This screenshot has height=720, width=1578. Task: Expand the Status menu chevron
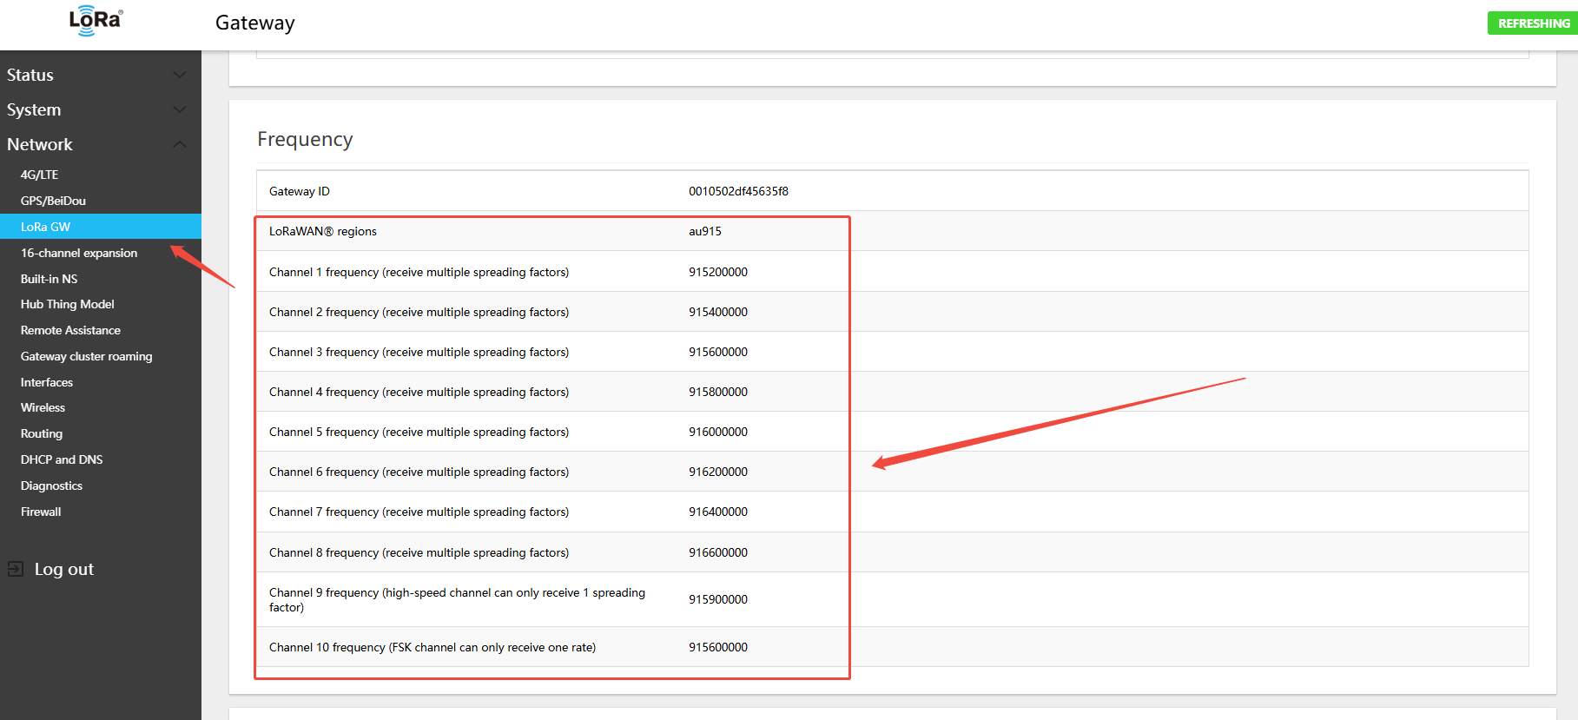(x=180, y=75)
